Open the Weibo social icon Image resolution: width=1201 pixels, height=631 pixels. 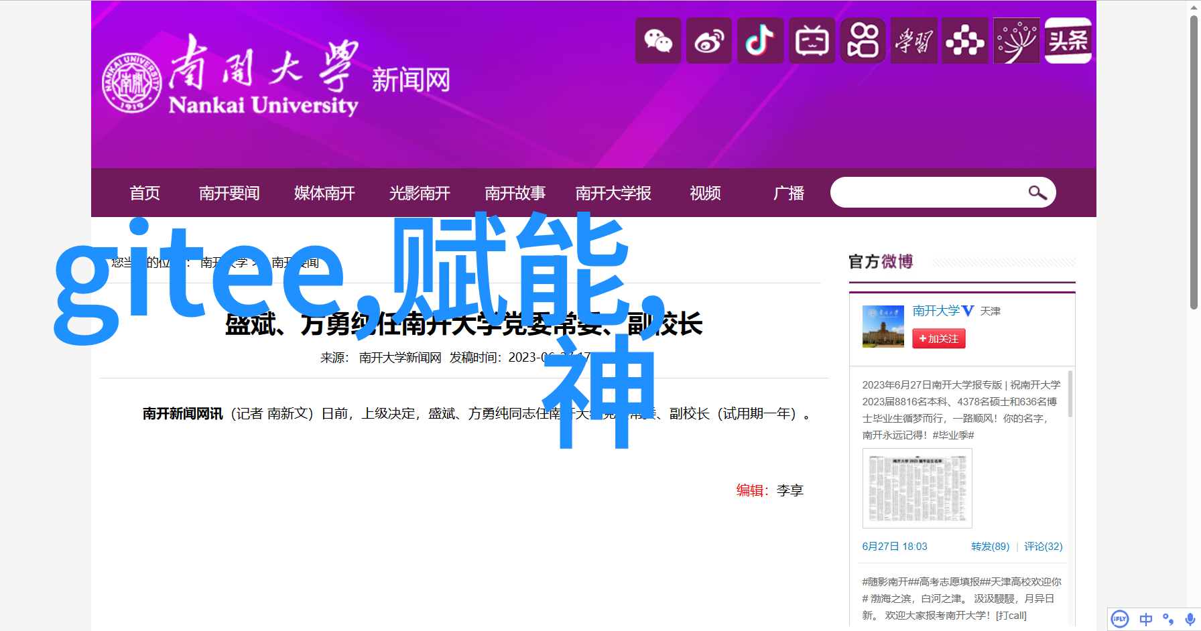pyautogui.click(x=709, y=42)
